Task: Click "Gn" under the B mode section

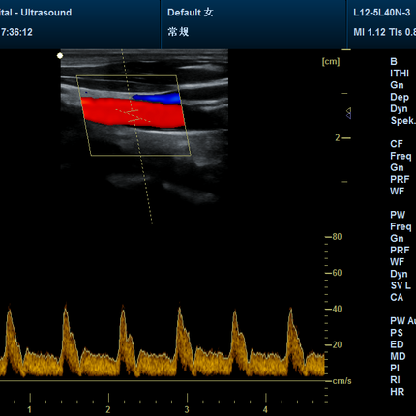Action: 397,85
